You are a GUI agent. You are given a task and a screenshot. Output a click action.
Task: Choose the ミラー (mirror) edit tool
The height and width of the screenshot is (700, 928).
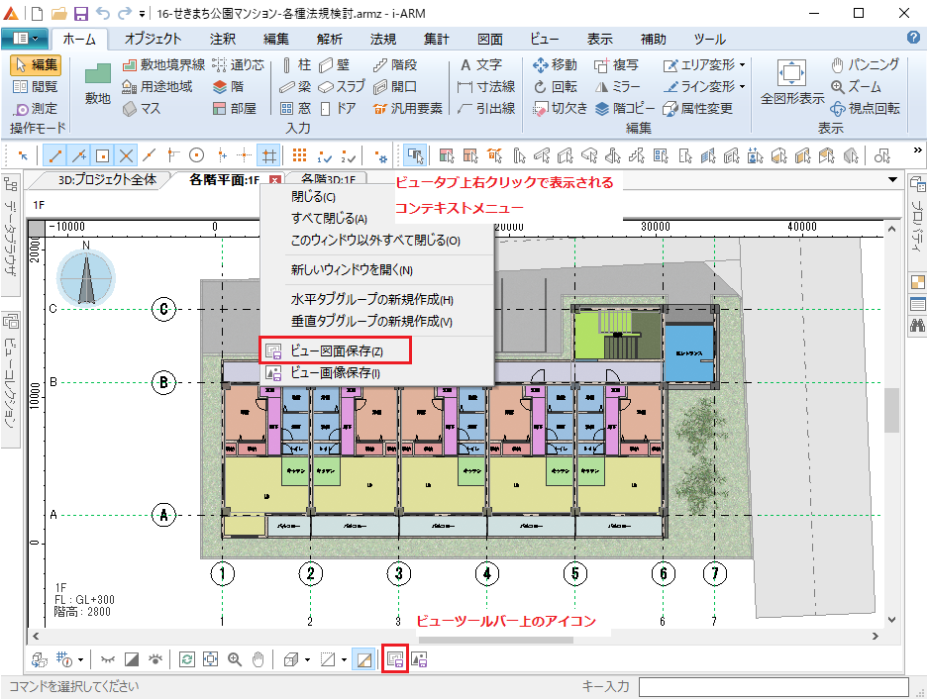click(617, 87)
